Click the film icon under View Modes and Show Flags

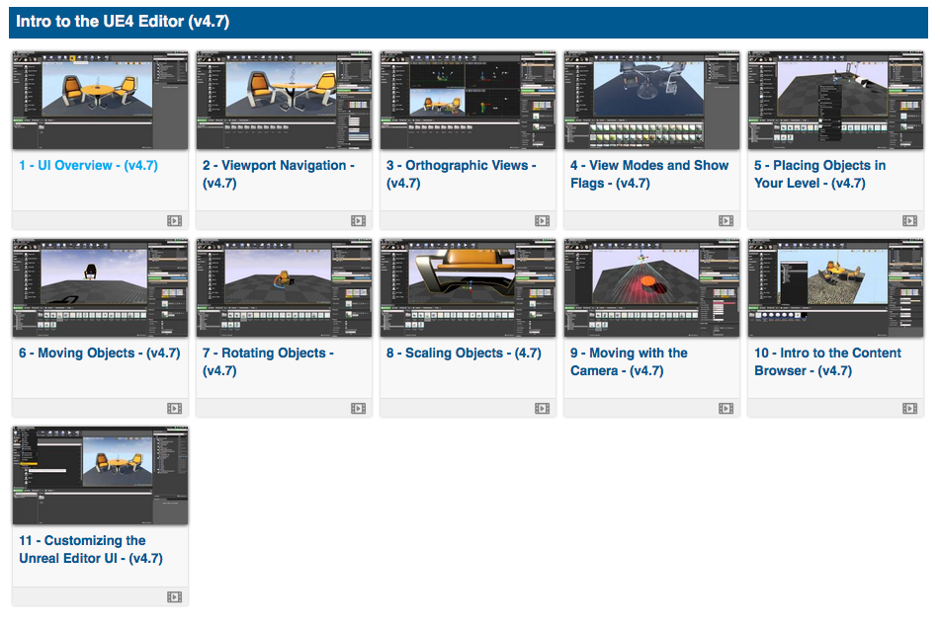click(727, 220)
